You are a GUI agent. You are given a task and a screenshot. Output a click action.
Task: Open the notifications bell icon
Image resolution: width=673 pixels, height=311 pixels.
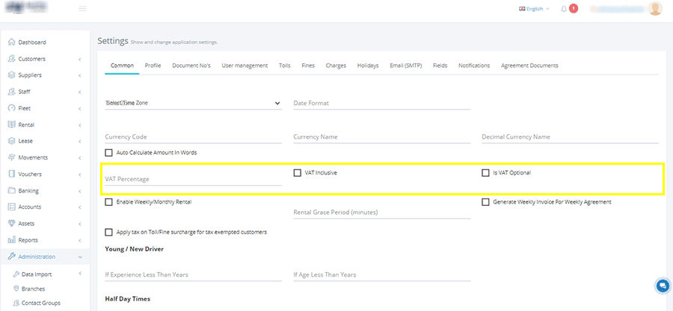click(x=564, y=8)
